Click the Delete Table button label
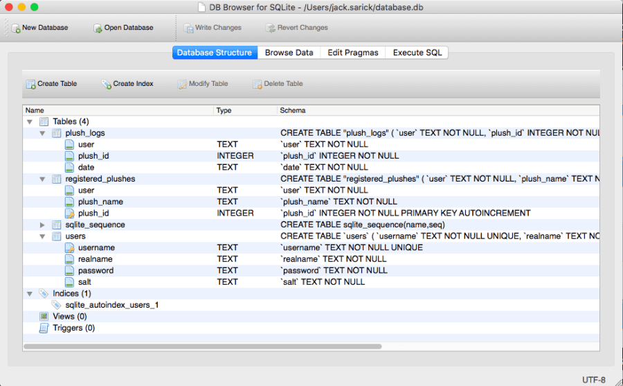 [283, 84]
